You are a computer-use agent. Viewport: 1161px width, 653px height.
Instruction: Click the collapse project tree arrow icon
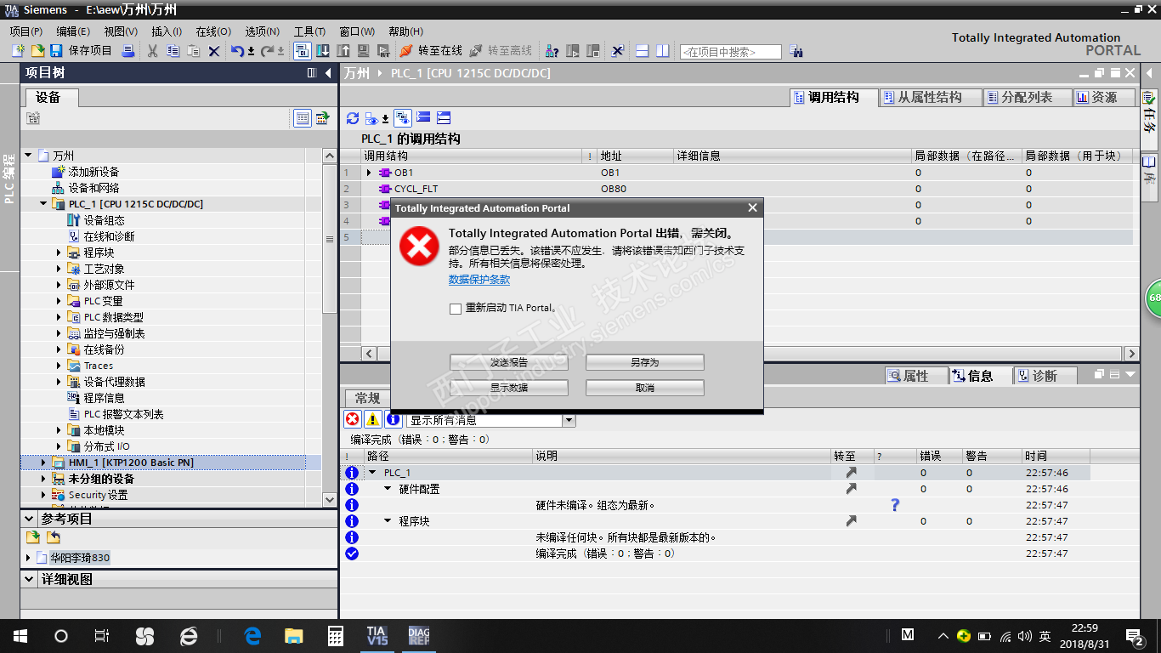[x=328, y=73]
